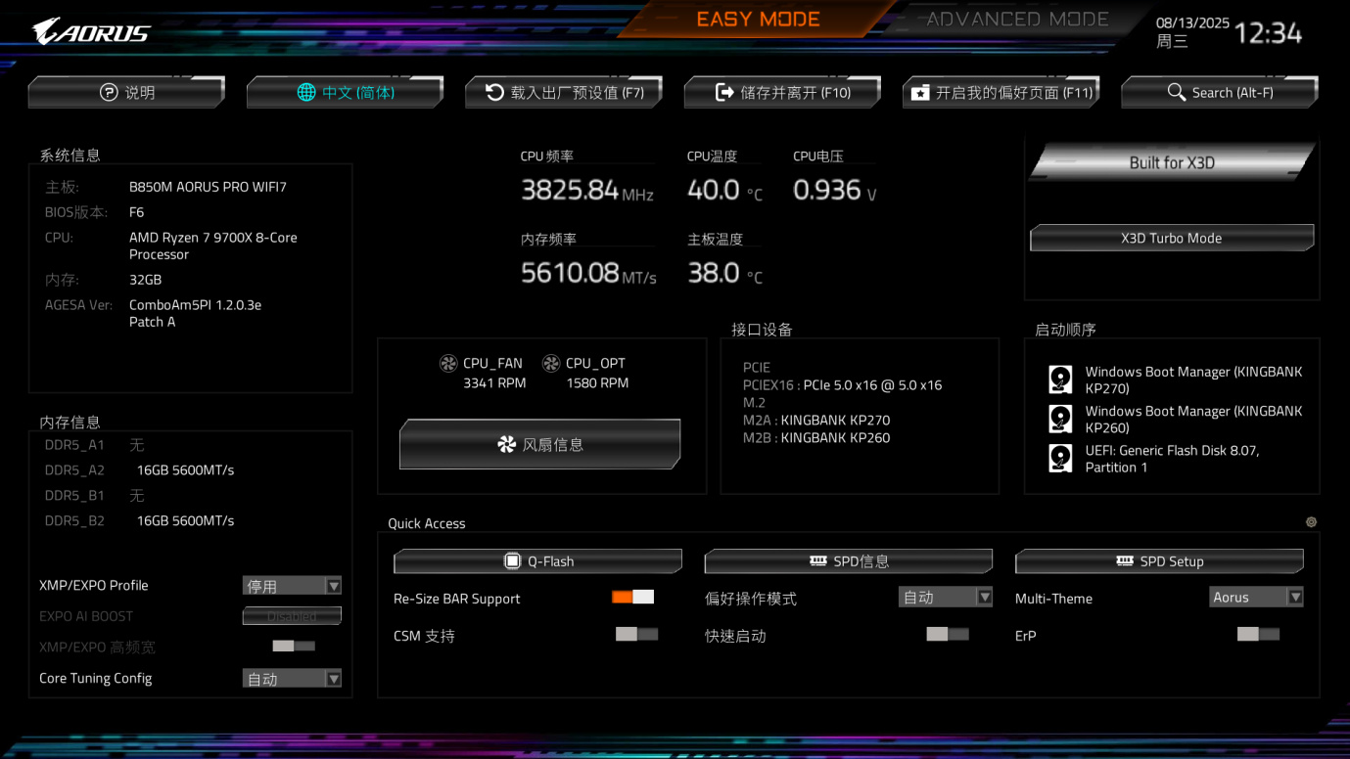Click the M2A KINGBANK KP270 entry
Screen dimensions: 1350x759
click(816, 421)
